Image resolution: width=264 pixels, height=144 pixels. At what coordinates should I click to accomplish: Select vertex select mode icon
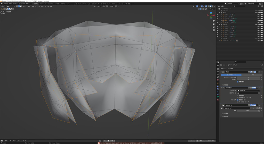pos(17,6)
